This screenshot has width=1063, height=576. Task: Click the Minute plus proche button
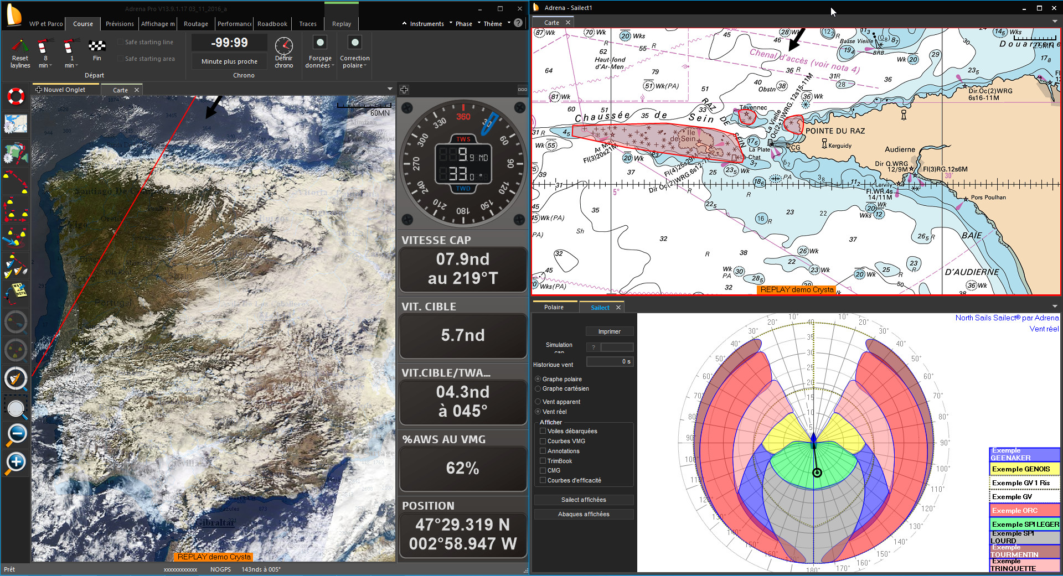click(229, 61)
